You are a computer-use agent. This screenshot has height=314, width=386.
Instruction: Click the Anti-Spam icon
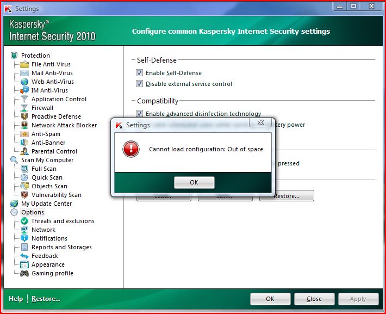(x=24, y=134)
